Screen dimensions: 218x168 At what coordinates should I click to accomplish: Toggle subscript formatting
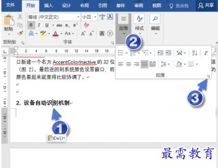pos(67,25)
